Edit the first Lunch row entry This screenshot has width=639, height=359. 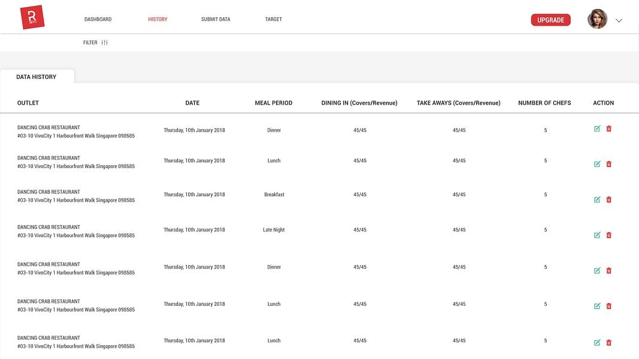click(597, 164)
